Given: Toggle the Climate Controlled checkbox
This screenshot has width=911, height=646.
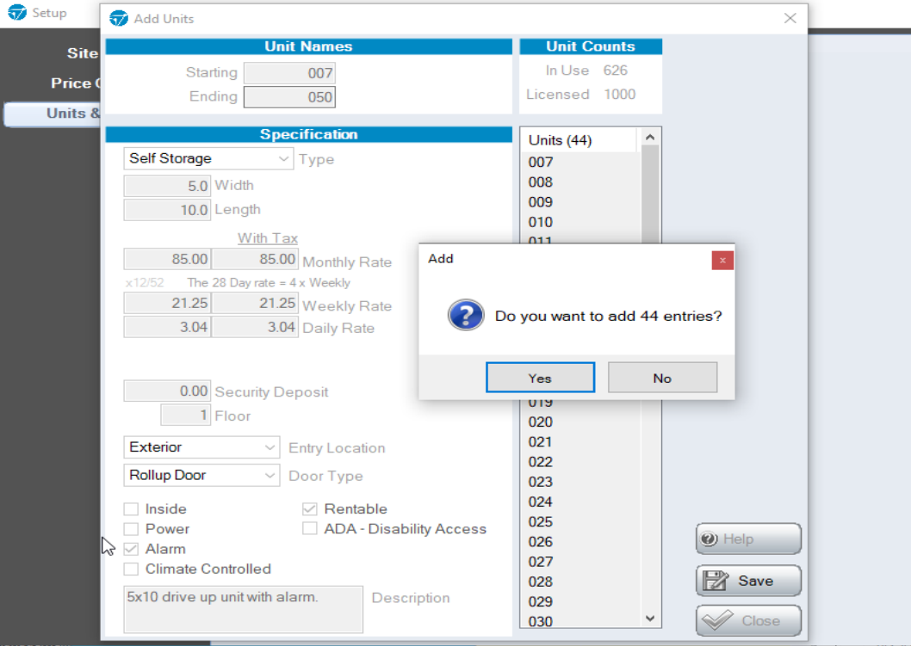Looking at the screenshot, I should [131, 569].
